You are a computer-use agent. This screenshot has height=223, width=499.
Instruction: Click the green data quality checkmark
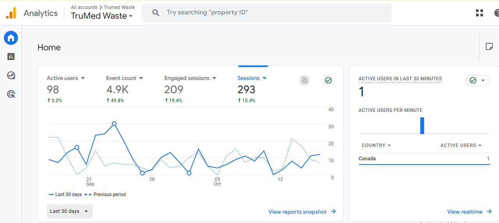point(328,80)
